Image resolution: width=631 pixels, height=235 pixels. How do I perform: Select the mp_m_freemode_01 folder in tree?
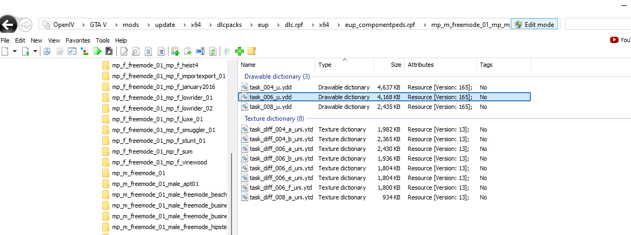(138, 173)
